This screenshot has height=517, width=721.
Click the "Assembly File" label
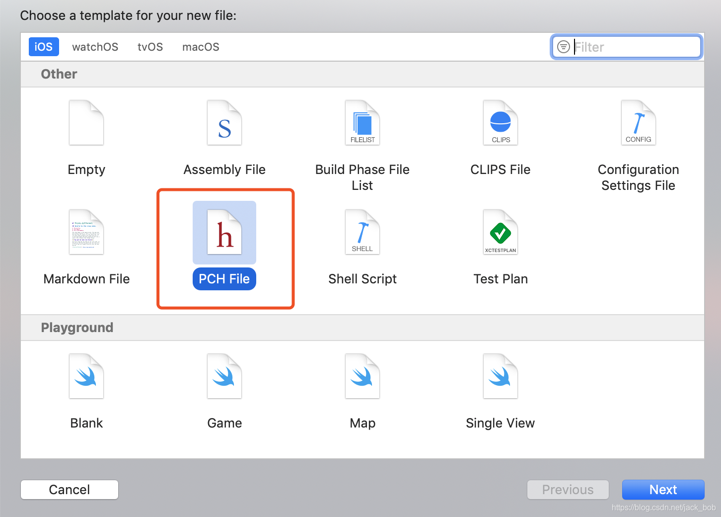[x=224, y=170]
